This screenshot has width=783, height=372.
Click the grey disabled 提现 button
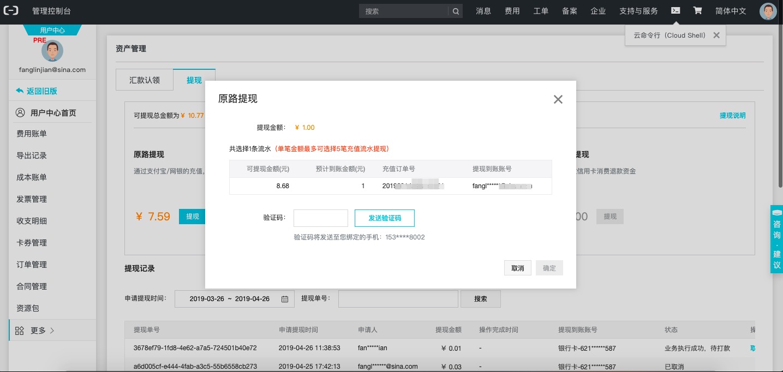coord(610,217)
